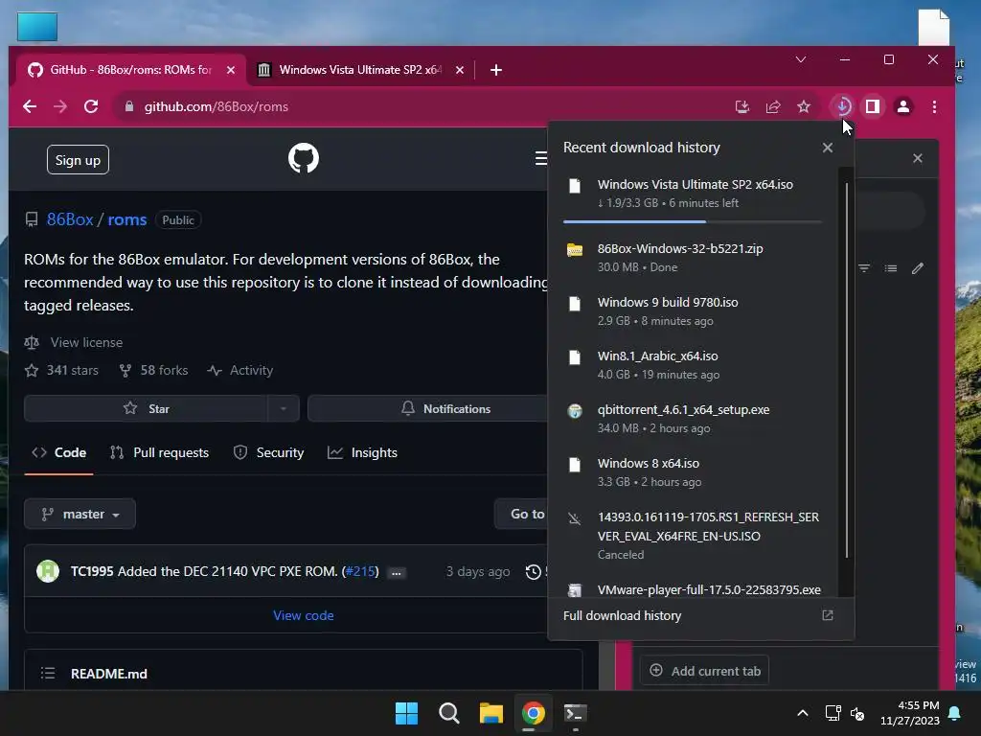The height and width of the screenshot is (736, 981).
Task: Show hidden system tray icons
Action: click(803, 713)
